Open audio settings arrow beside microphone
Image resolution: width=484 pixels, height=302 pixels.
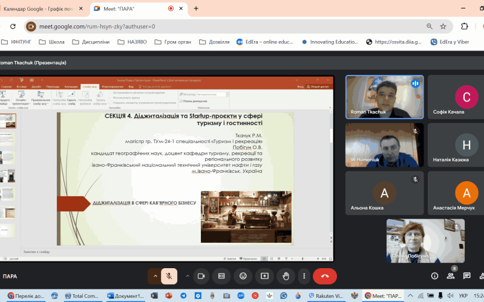point(155,276)
